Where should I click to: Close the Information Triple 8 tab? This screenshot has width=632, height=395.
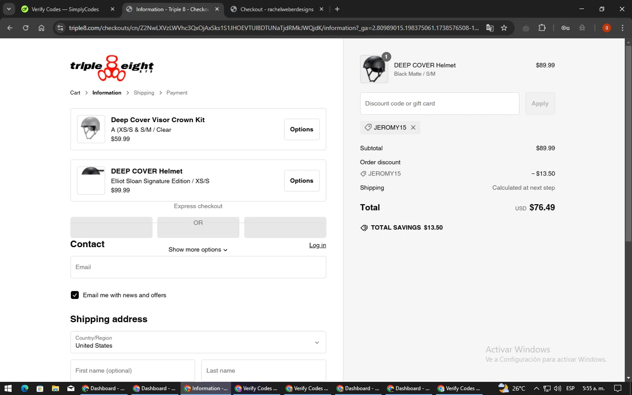pos(217,9)
